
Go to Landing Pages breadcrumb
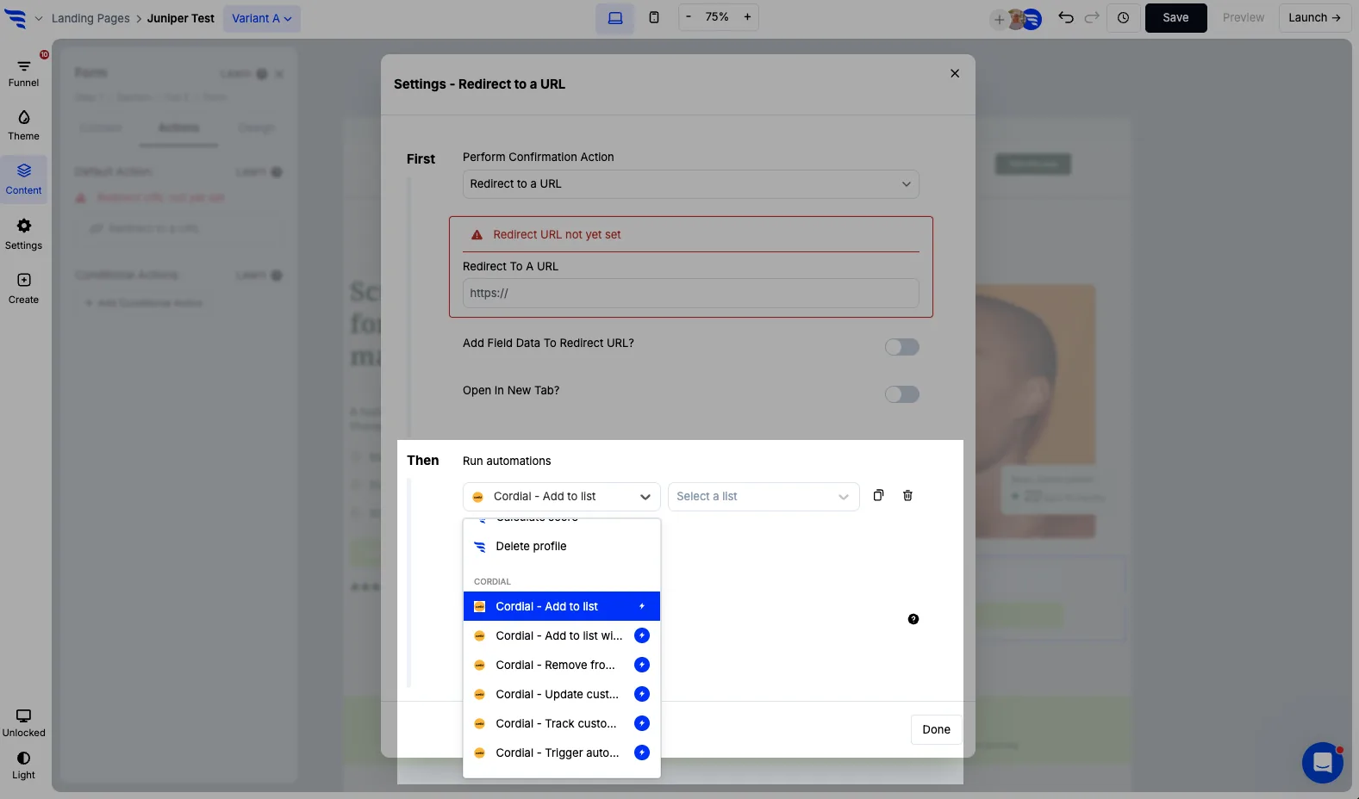[x=90, y=18]
